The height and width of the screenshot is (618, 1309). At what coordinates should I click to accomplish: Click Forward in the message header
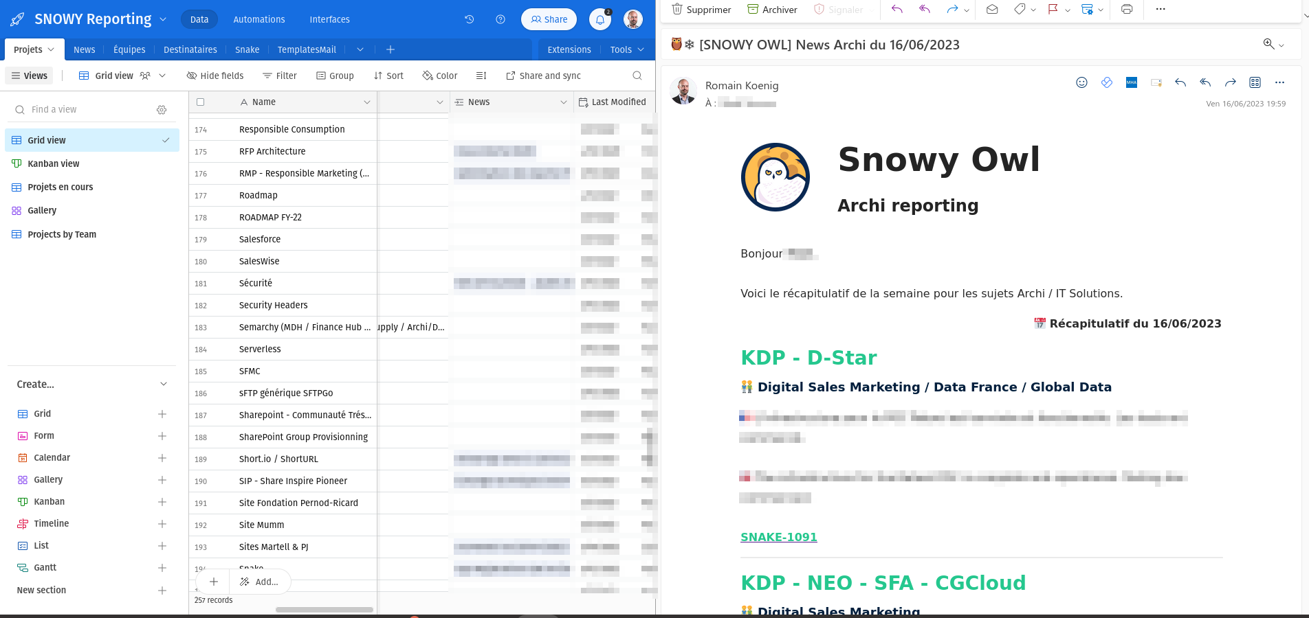pyautogui.click(x=1231, y=82)
